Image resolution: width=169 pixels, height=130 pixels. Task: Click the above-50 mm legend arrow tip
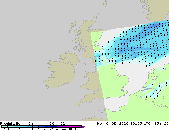coord(84,127)
